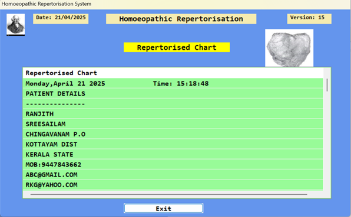Select the KERALA STATE row
Viewport: 351px width, 217px height.
[173, 154]
